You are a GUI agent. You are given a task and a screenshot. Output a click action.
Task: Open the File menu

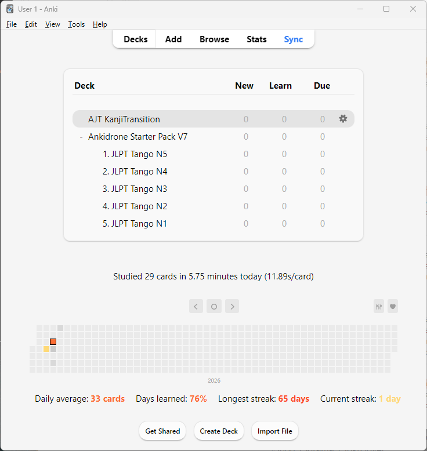pyautogui.click(x=12, y=24)
